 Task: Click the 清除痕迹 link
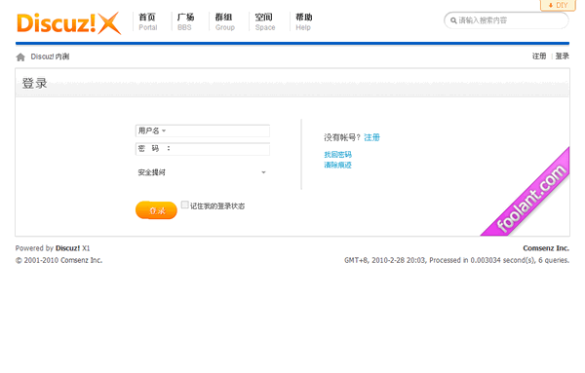[x=337, y=165]
